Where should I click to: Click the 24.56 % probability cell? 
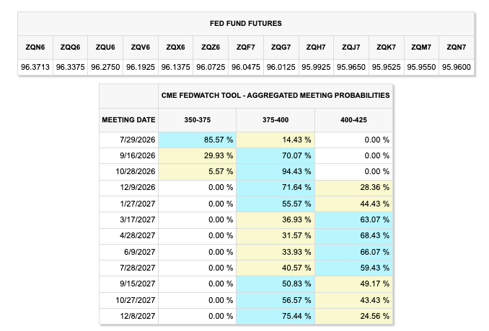[353, 317]
